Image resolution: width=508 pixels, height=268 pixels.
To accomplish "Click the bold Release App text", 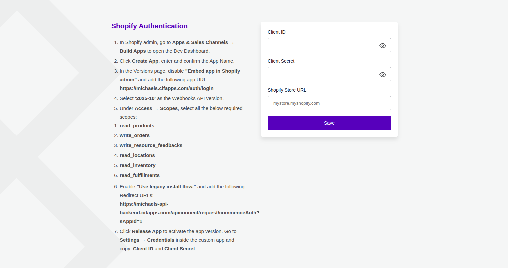I will pos(147,231).
